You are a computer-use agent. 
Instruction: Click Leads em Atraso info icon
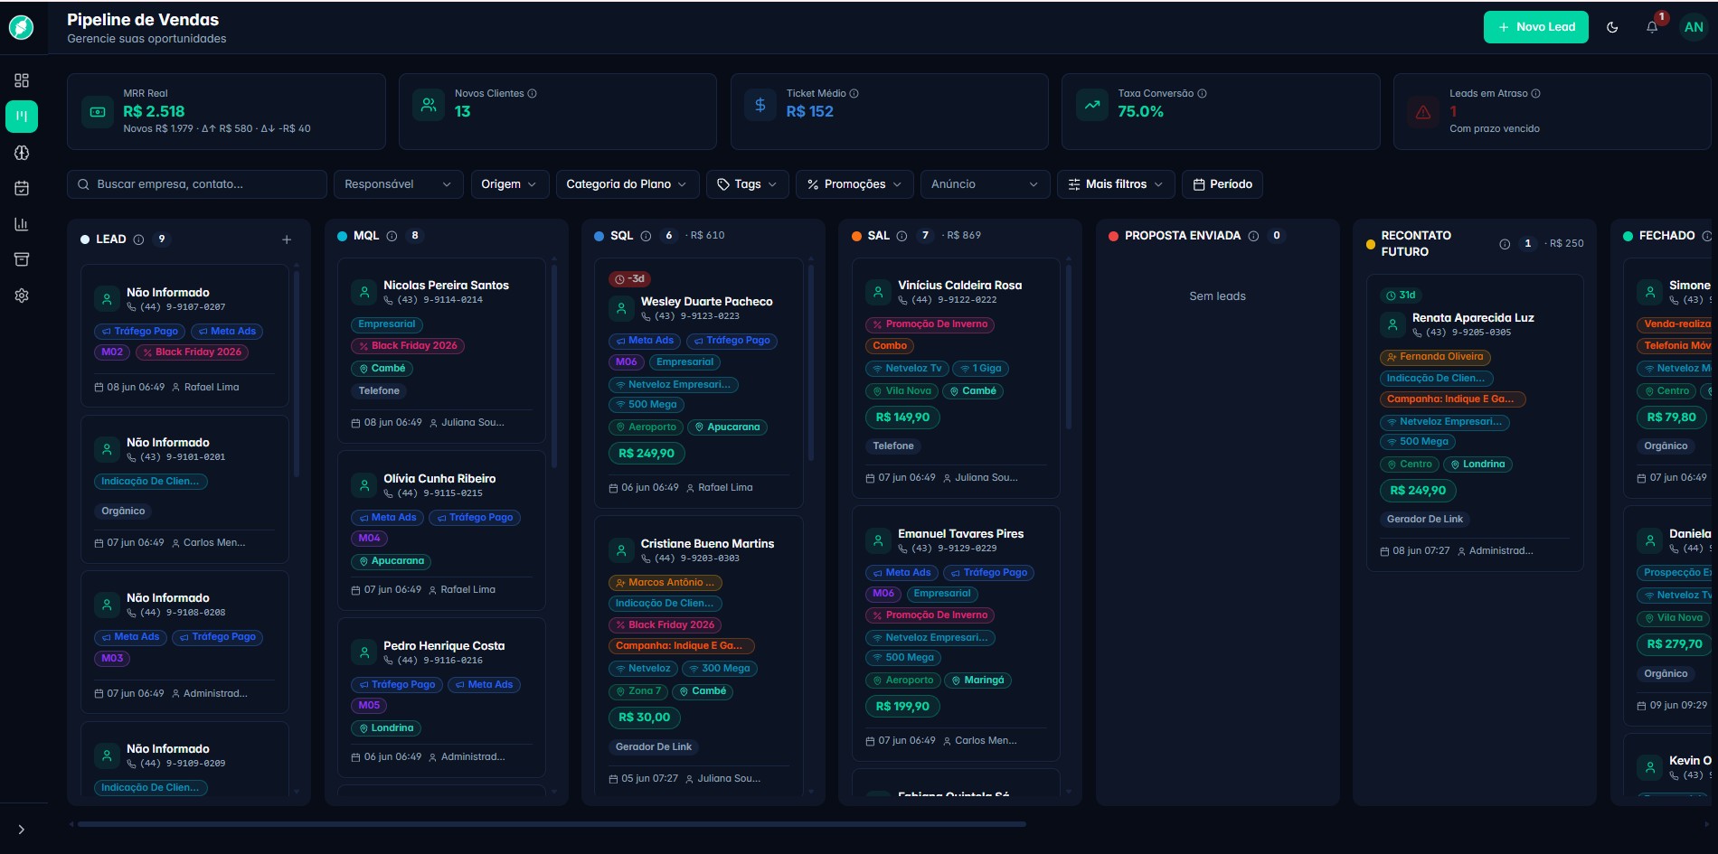pos(1535,93)
